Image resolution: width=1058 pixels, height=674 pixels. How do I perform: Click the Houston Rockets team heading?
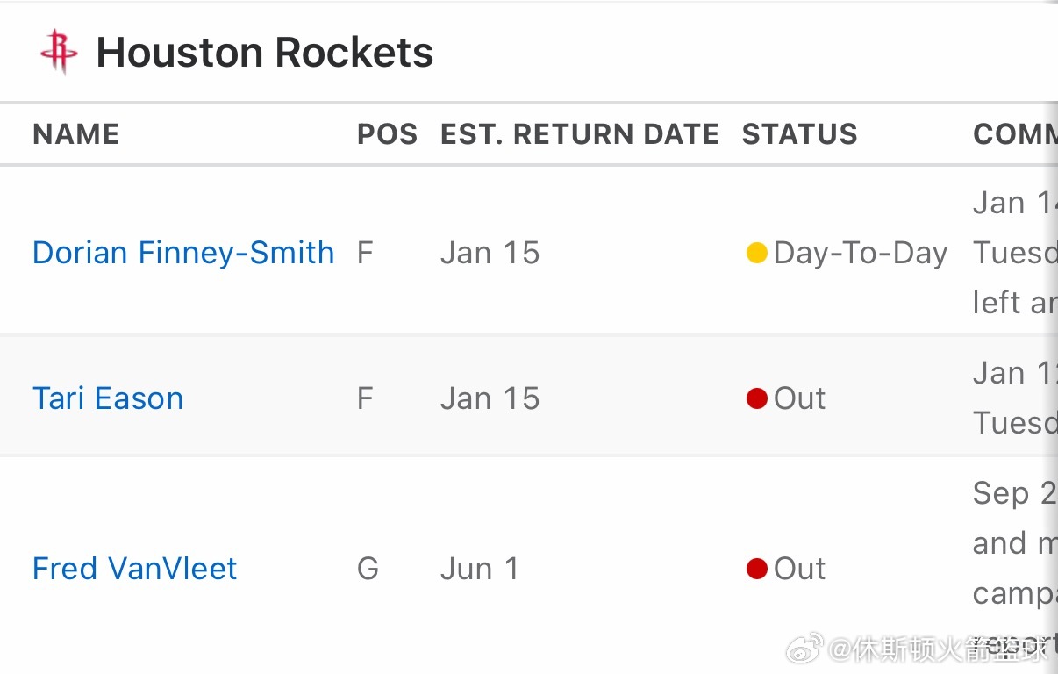click(x=264, y=53)
